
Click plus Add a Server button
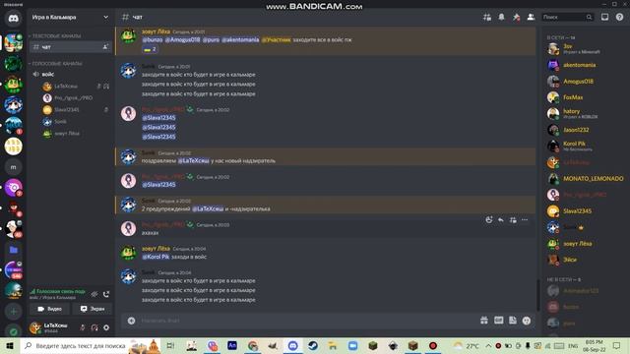tap(13, 312)
